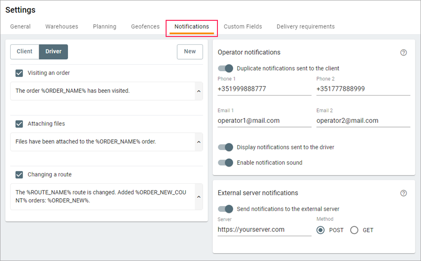Select the GET method radio button

point(354,230)
